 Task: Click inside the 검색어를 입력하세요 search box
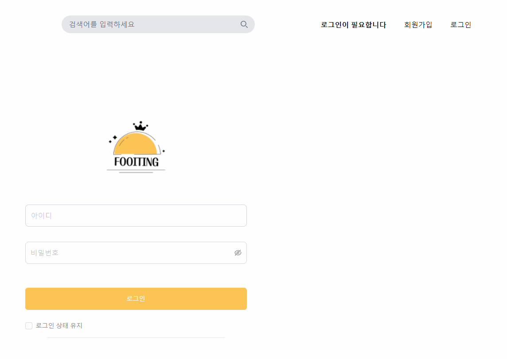click(x=146, y=24)
